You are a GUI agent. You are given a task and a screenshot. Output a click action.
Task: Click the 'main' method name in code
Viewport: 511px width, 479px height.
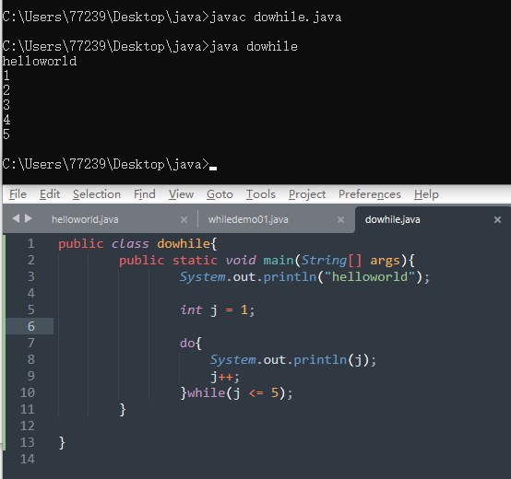click(x=279, y=261)
